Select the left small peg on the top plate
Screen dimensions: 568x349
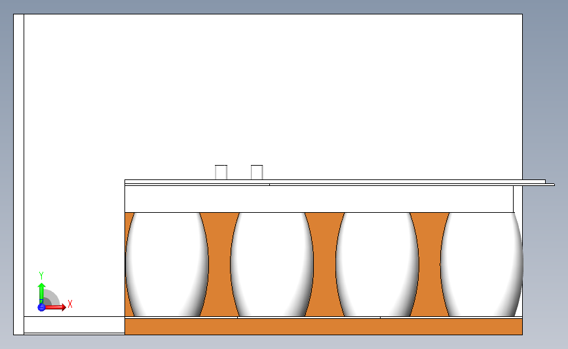click(221, 172)
